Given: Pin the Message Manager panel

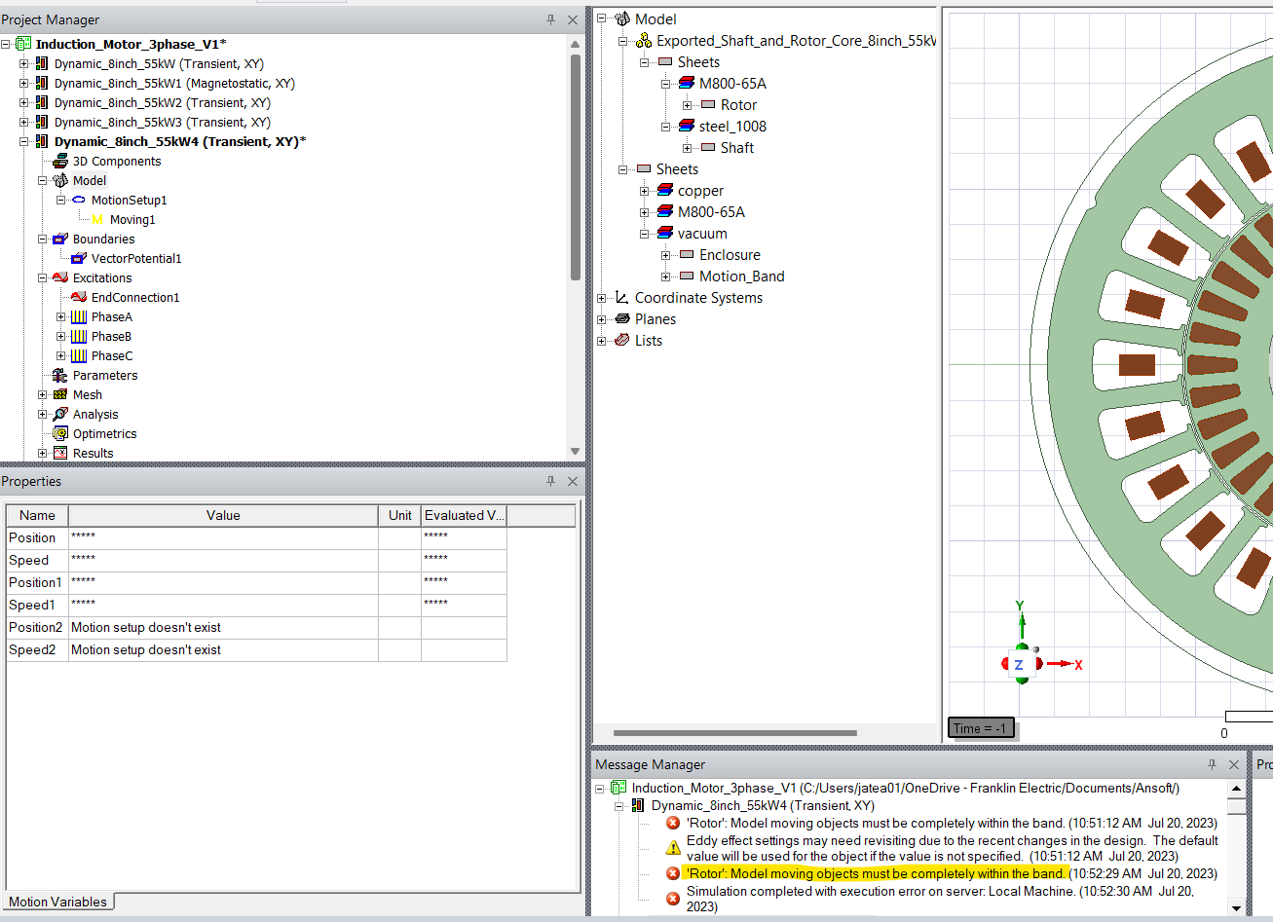Looking at the screenshot, I should coord(1212,764).
